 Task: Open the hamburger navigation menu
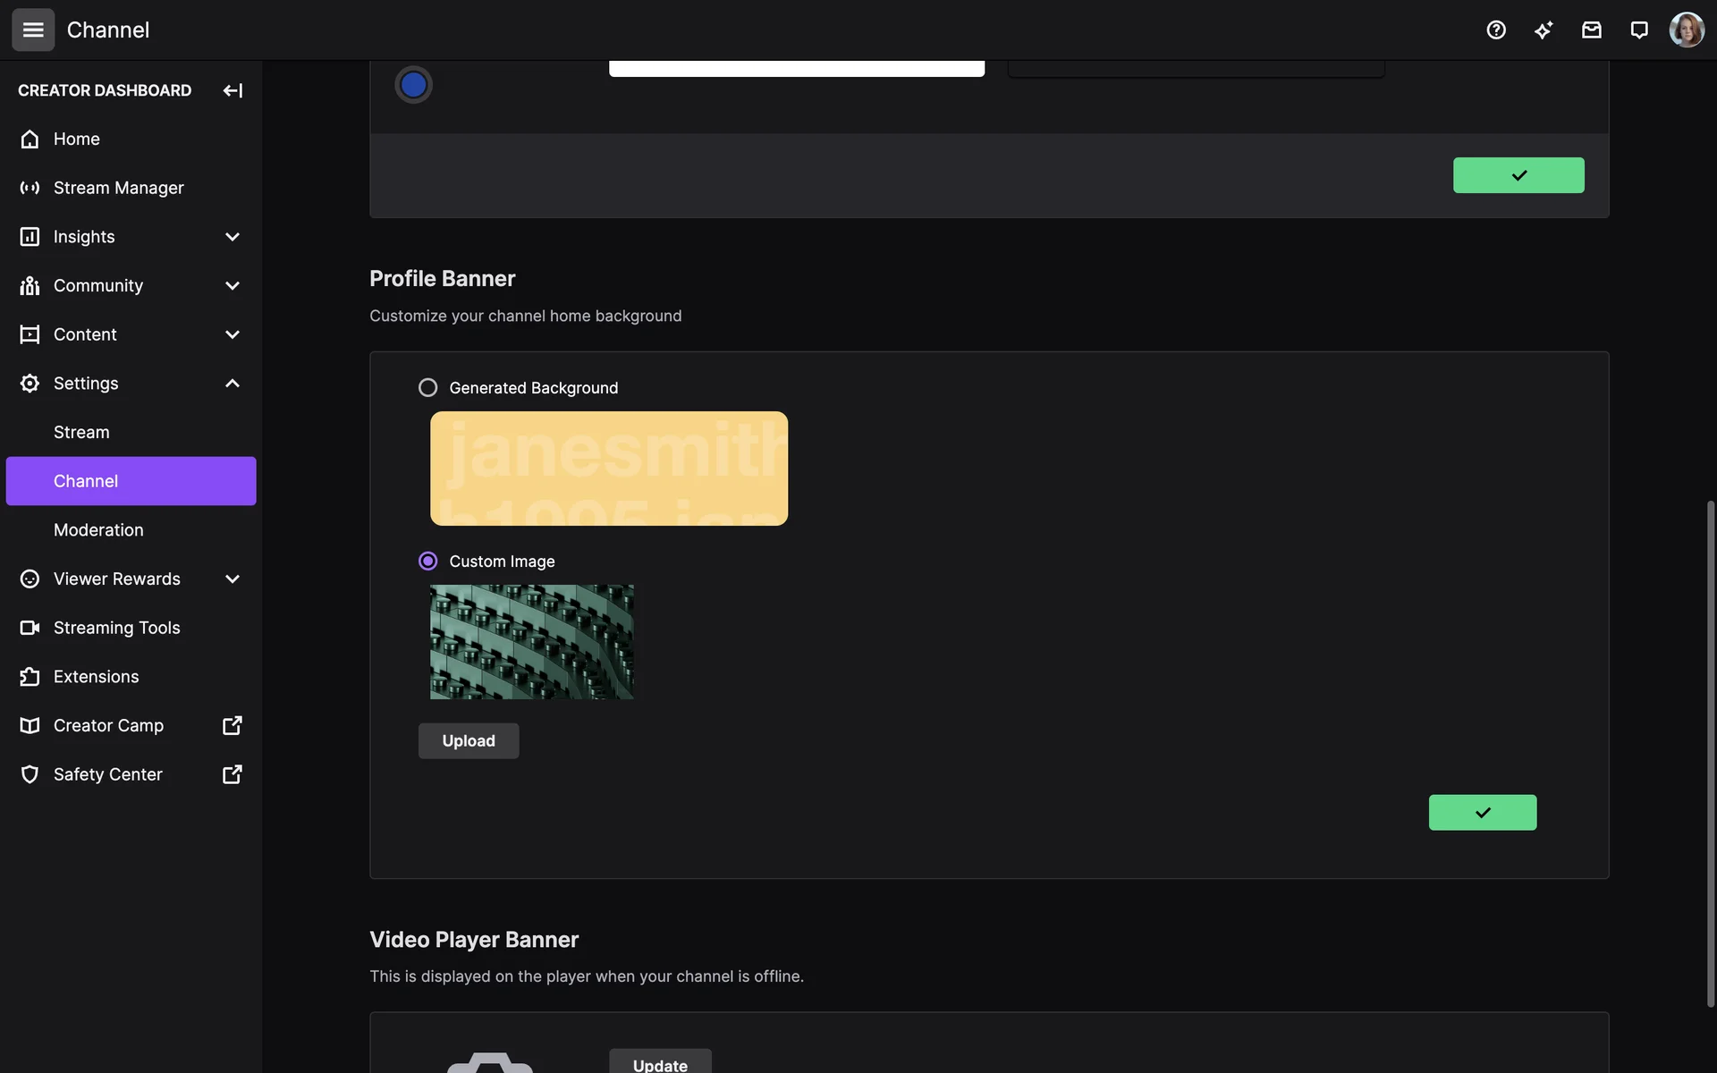pos(33,30)
